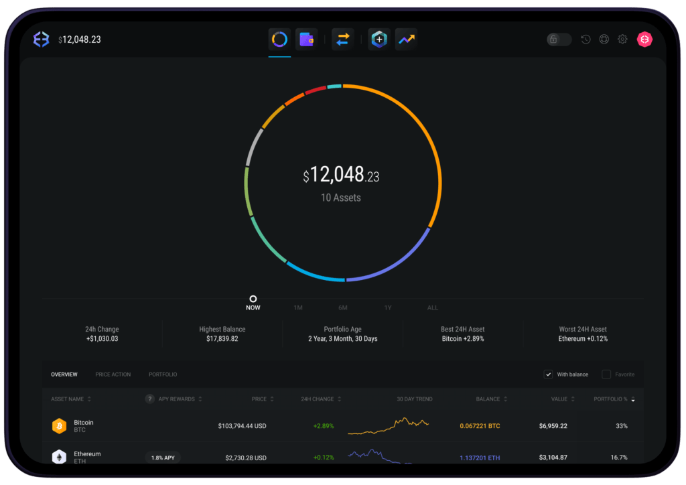Image resolution: width=686 pixels, height=485 pixels.
Task: Open the support lifebuoy icon
Action: (x=604, y=40)
